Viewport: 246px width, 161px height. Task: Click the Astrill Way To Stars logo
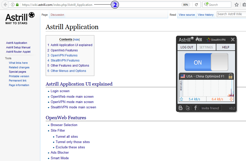tap(20, 18)
